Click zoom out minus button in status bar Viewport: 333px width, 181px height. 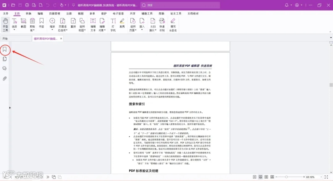coord(277,177)
